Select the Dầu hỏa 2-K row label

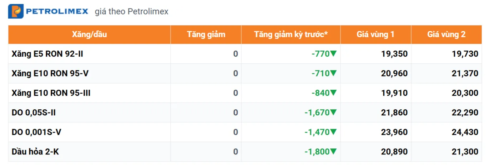35,152
